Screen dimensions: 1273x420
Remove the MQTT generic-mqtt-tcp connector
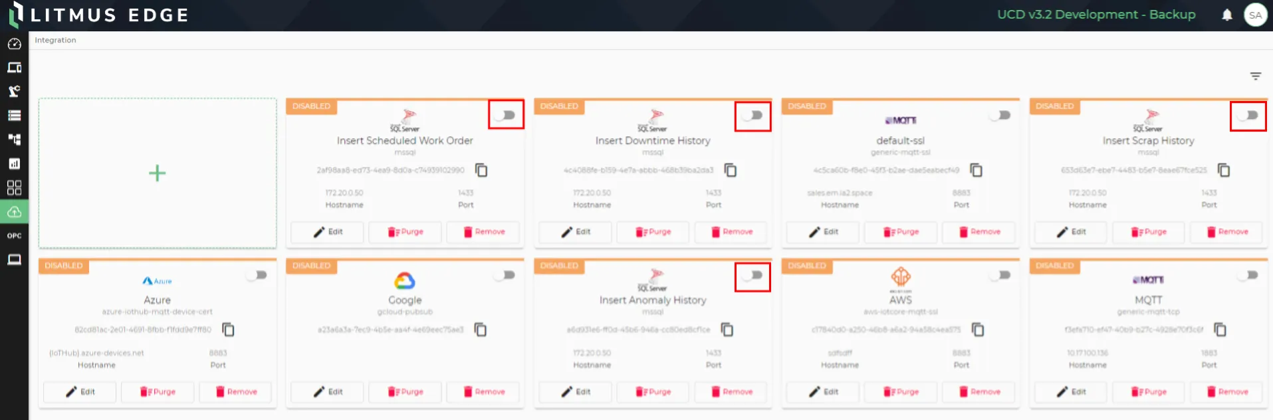click(1227, 392)
